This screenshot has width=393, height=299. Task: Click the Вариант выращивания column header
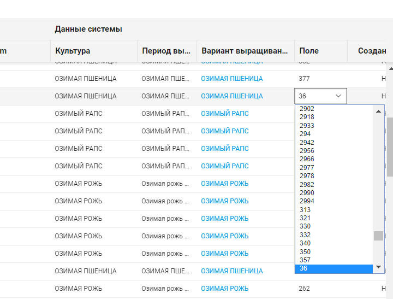pyautogui.click(x=244, y=51)
